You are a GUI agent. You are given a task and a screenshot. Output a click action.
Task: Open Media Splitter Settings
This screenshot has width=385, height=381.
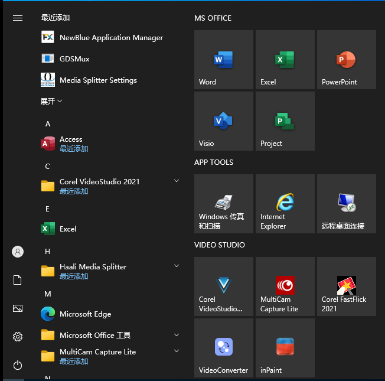(x=110, y=80)
